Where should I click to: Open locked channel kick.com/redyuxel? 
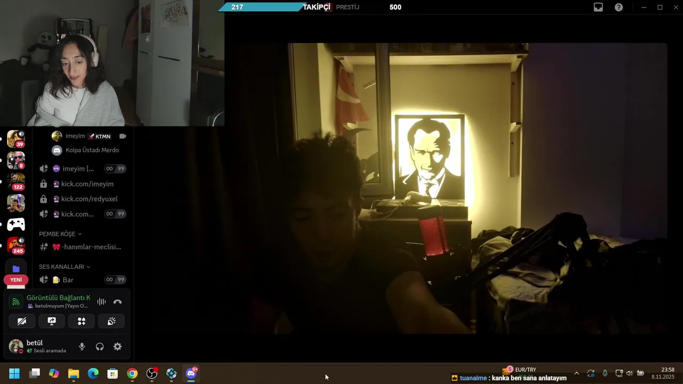tap(83, 199)
